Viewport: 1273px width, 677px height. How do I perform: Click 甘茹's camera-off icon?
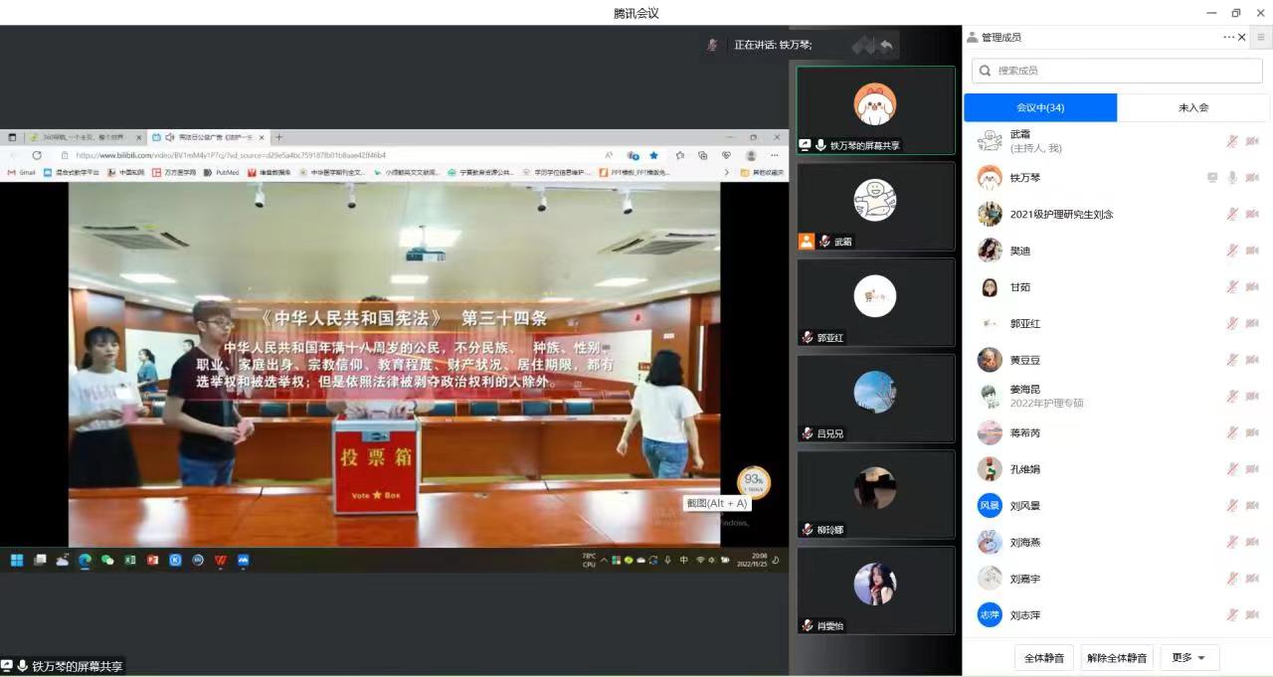[x=1252, y=287]
